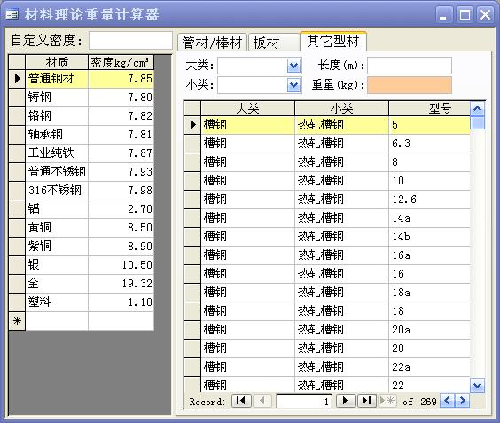Jump to last record in navigator
The width and height of the screenshot is (500, 423).
pos(367,401)
